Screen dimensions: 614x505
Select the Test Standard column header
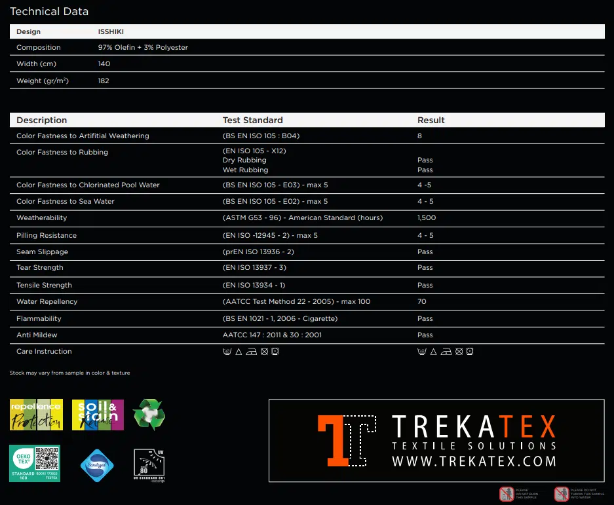tap(253, 120)
